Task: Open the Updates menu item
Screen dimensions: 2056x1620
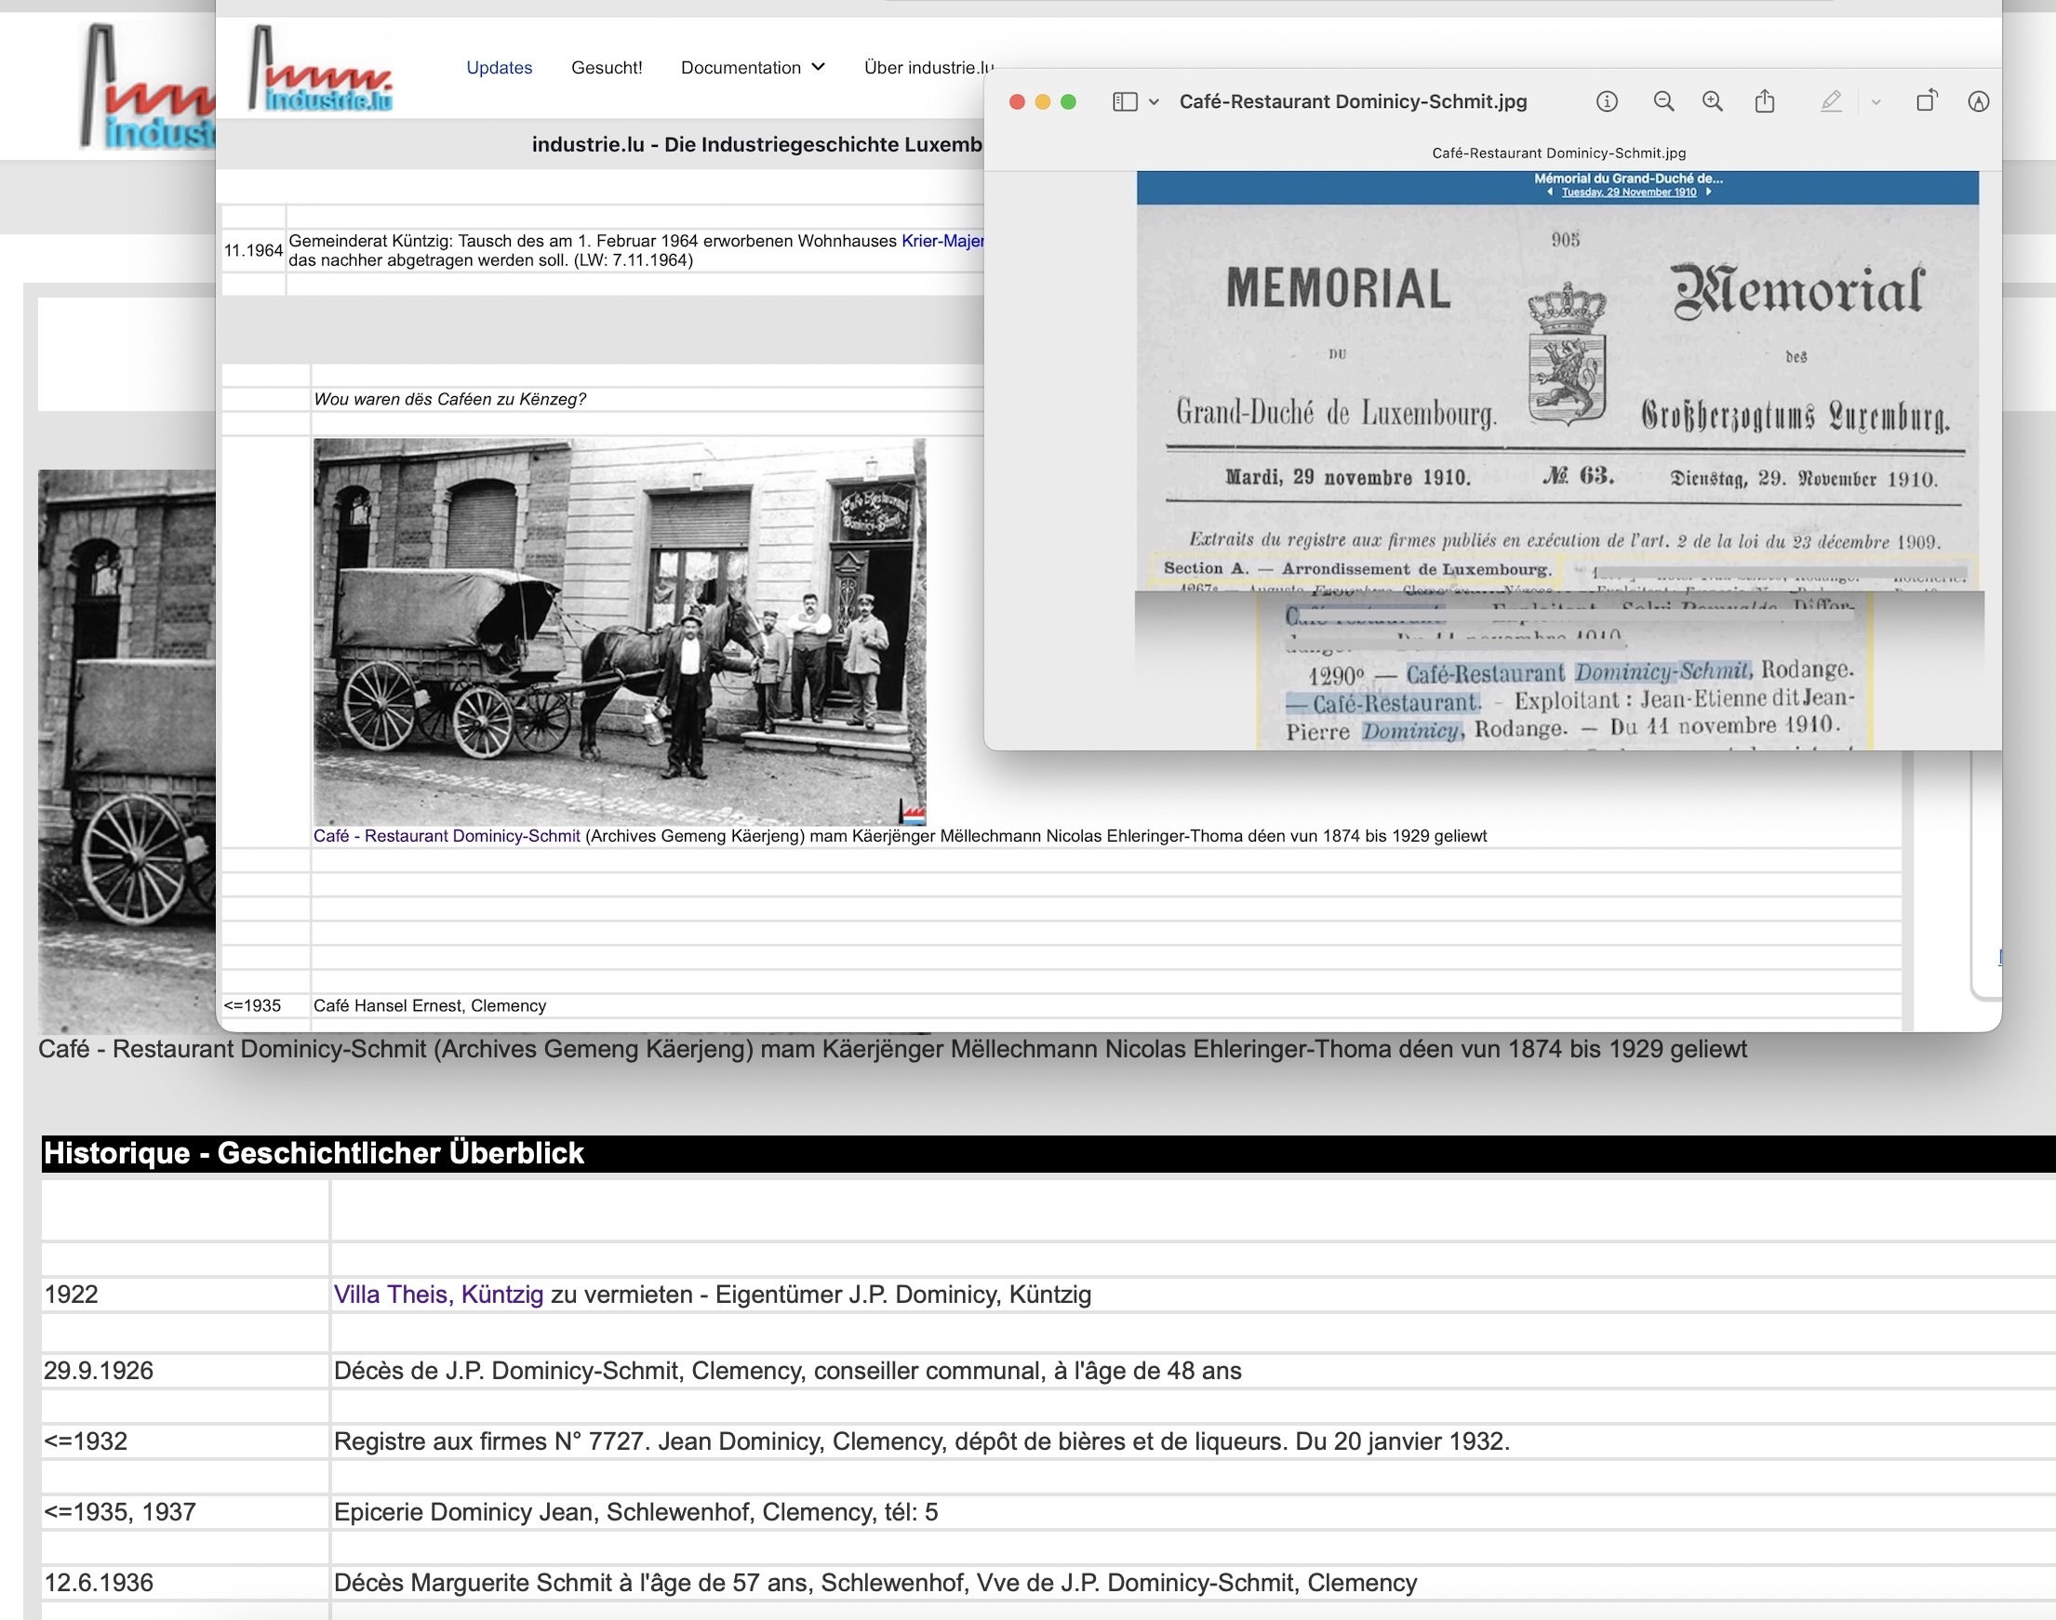Action: pos(499,67)
